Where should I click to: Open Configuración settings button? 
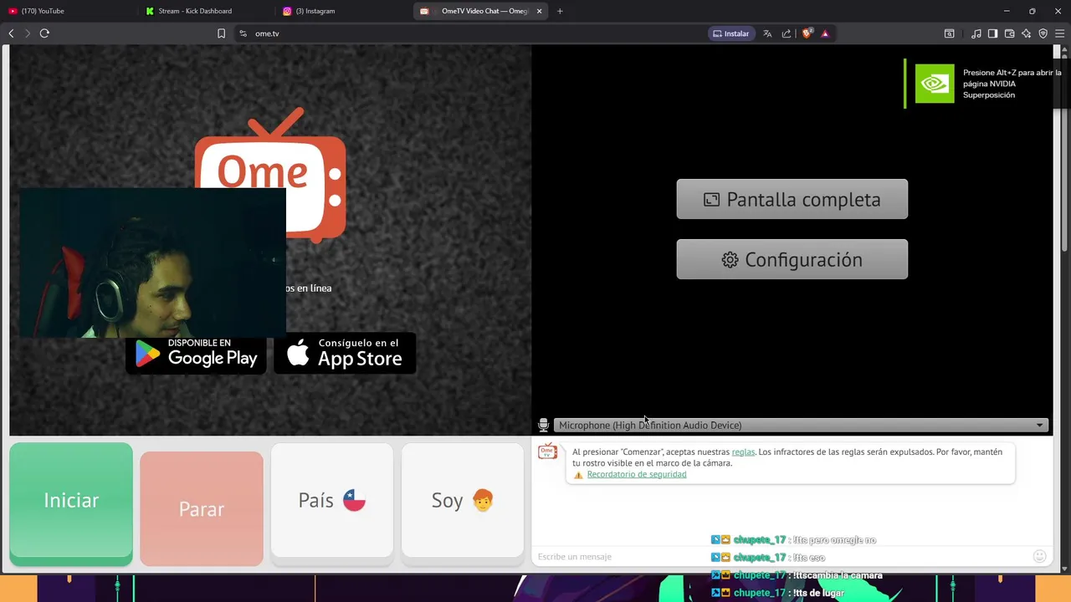click(x=792, y=259)
